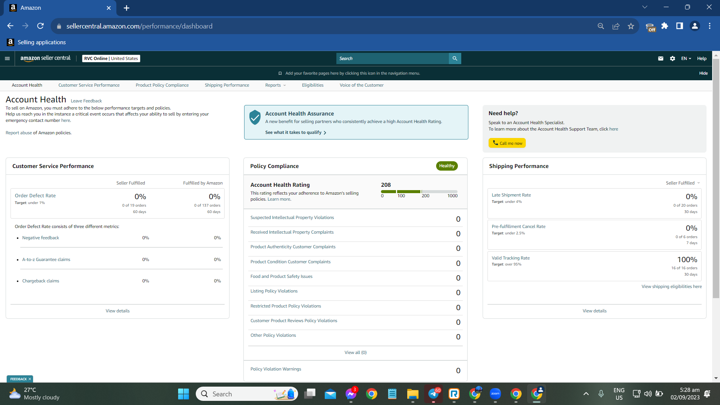Open Zoom from the taskbar
The height and width of the screenshot is (405, 720).
pos(495,394)
